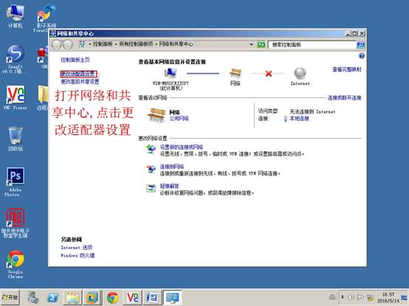The height and width of the screenshot is (306, 409).
Task: Click the set up new connection icon
Action: [151, 149]
